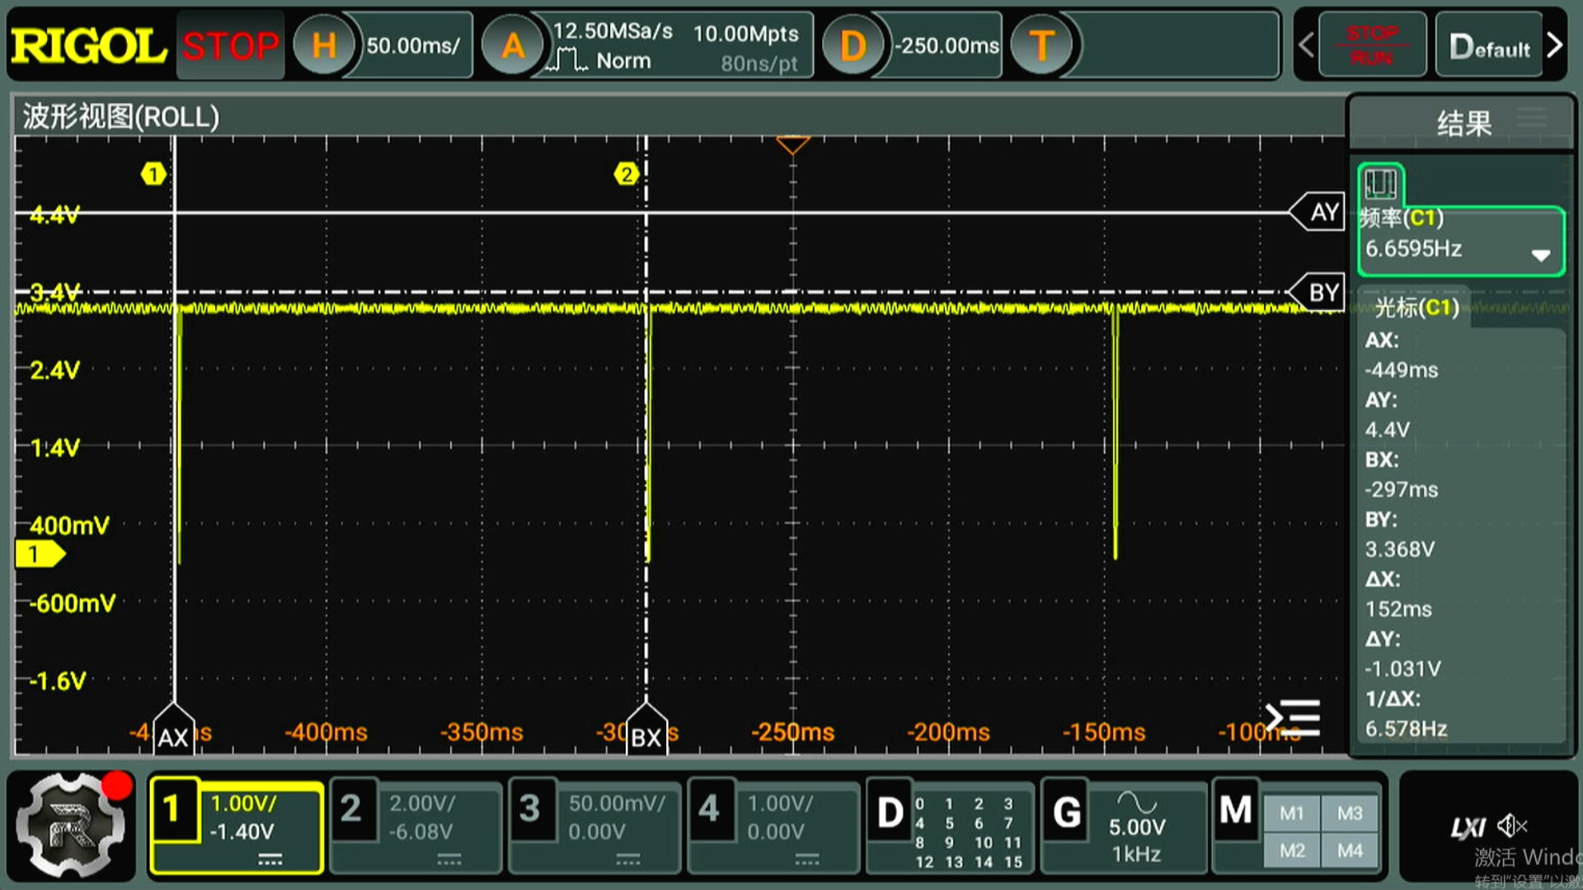Click the muted speaker icon

(1513, 825)
